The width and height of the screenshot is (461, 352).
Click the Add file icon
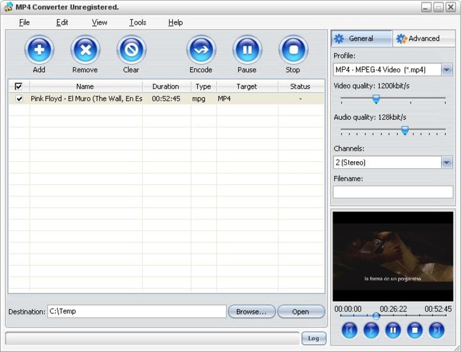coord(39,50)
